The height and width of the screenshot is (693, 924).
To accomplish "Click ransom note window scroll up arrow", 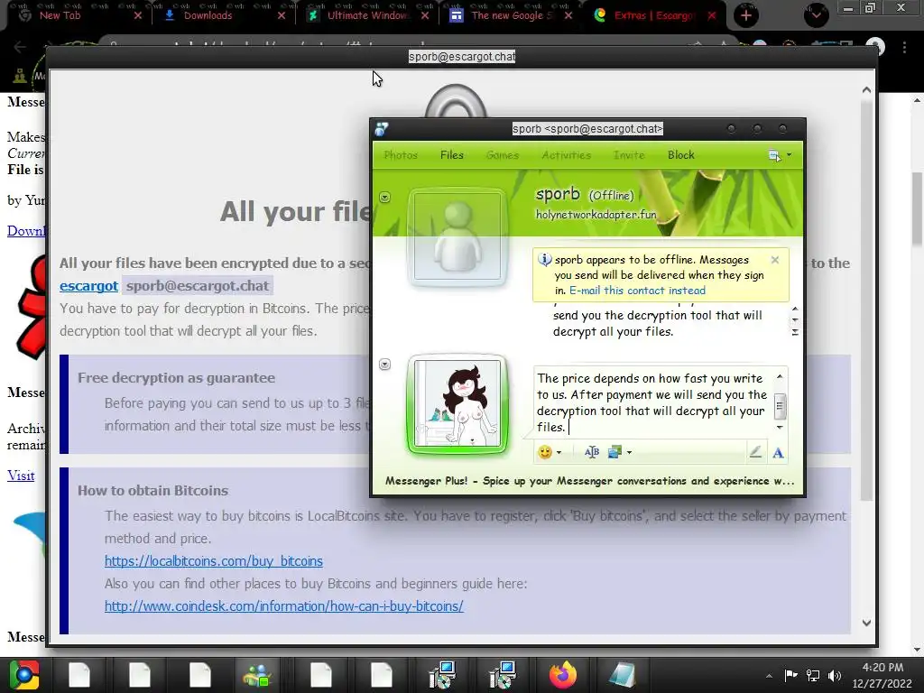I will pyautogui.click(x=866, y=90).
